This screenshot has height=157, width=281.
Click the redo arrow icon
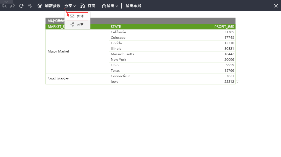tap(13, 6)
